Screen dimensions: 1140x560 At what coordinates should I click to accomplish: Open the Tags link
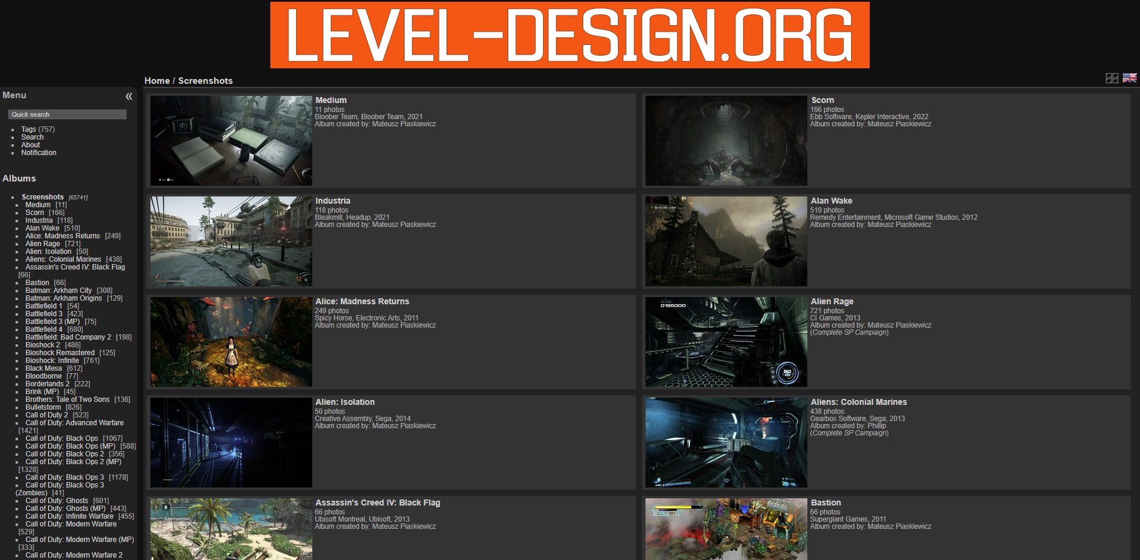(x=29, y=129)
